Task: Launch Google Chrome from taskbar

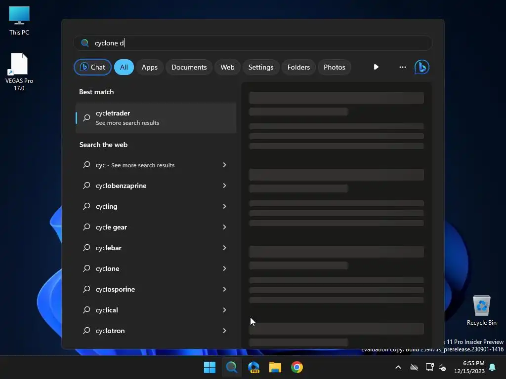Action: pos(297,367)
